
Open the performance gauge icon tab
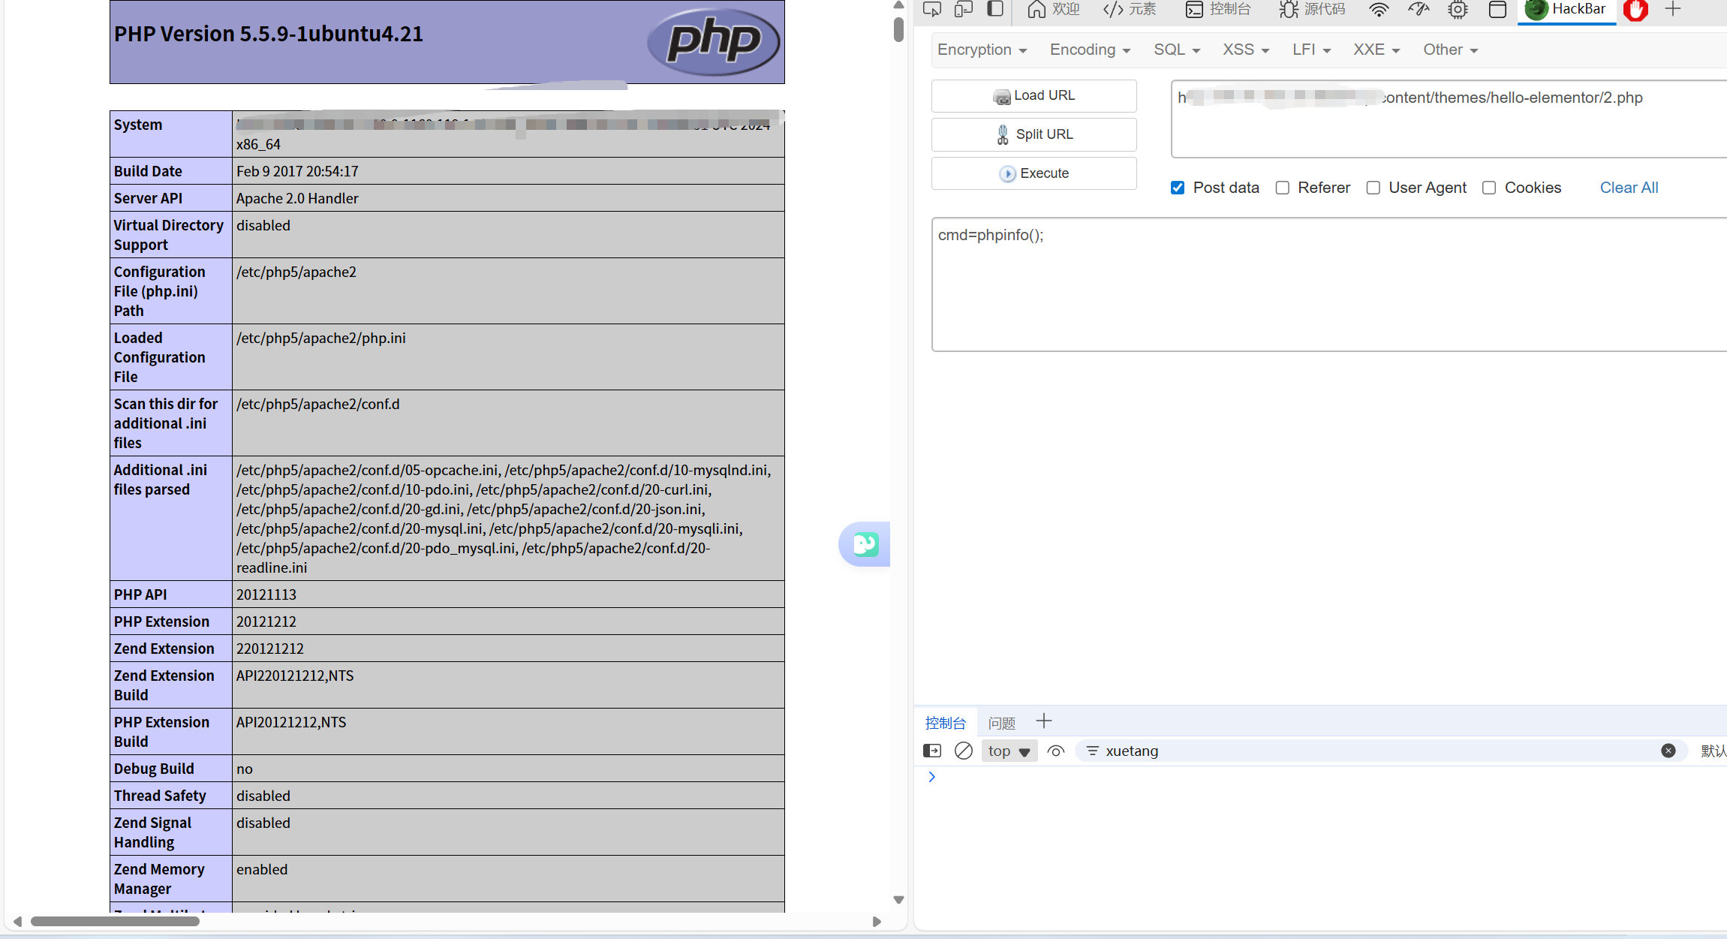coord(1419,9)
